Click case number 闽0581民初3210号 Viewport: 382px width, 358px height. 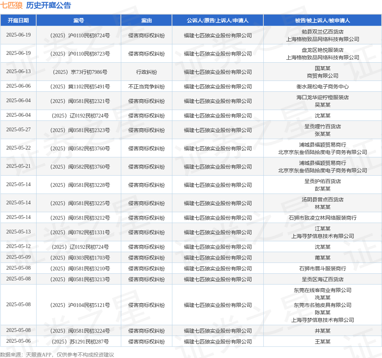pos(80,268)
